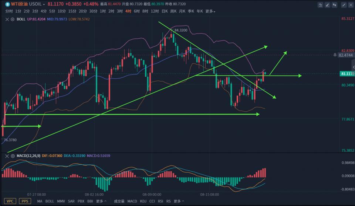Enable the MMV main indicator

click(61, 201)
